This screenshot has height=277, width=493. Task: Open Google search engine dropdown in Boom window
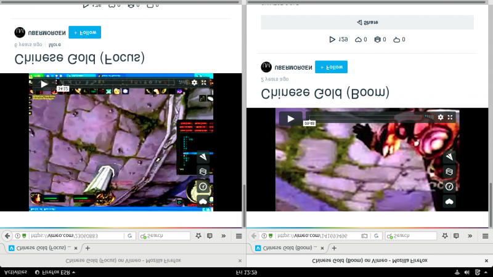click(x=377, y=236)
